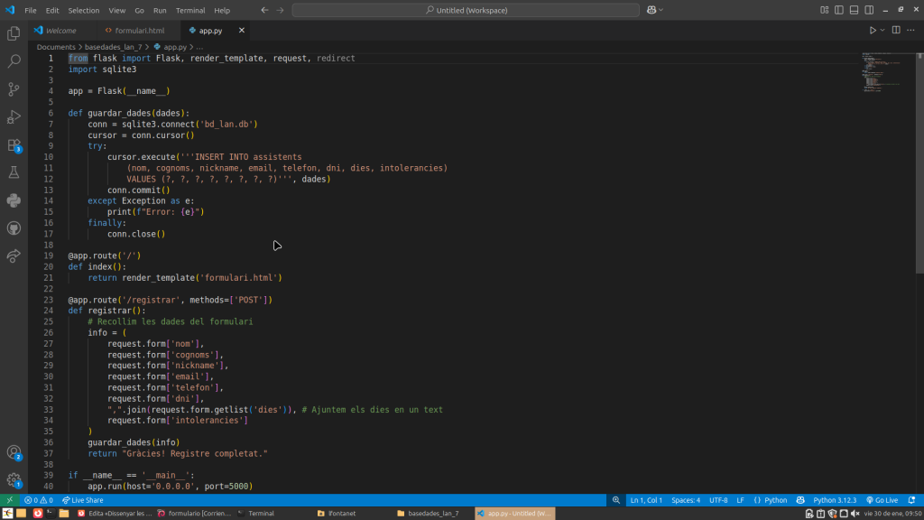924x520 pixels.
Task: Switch to the formulari.html tab
Action: click(139, 30)
